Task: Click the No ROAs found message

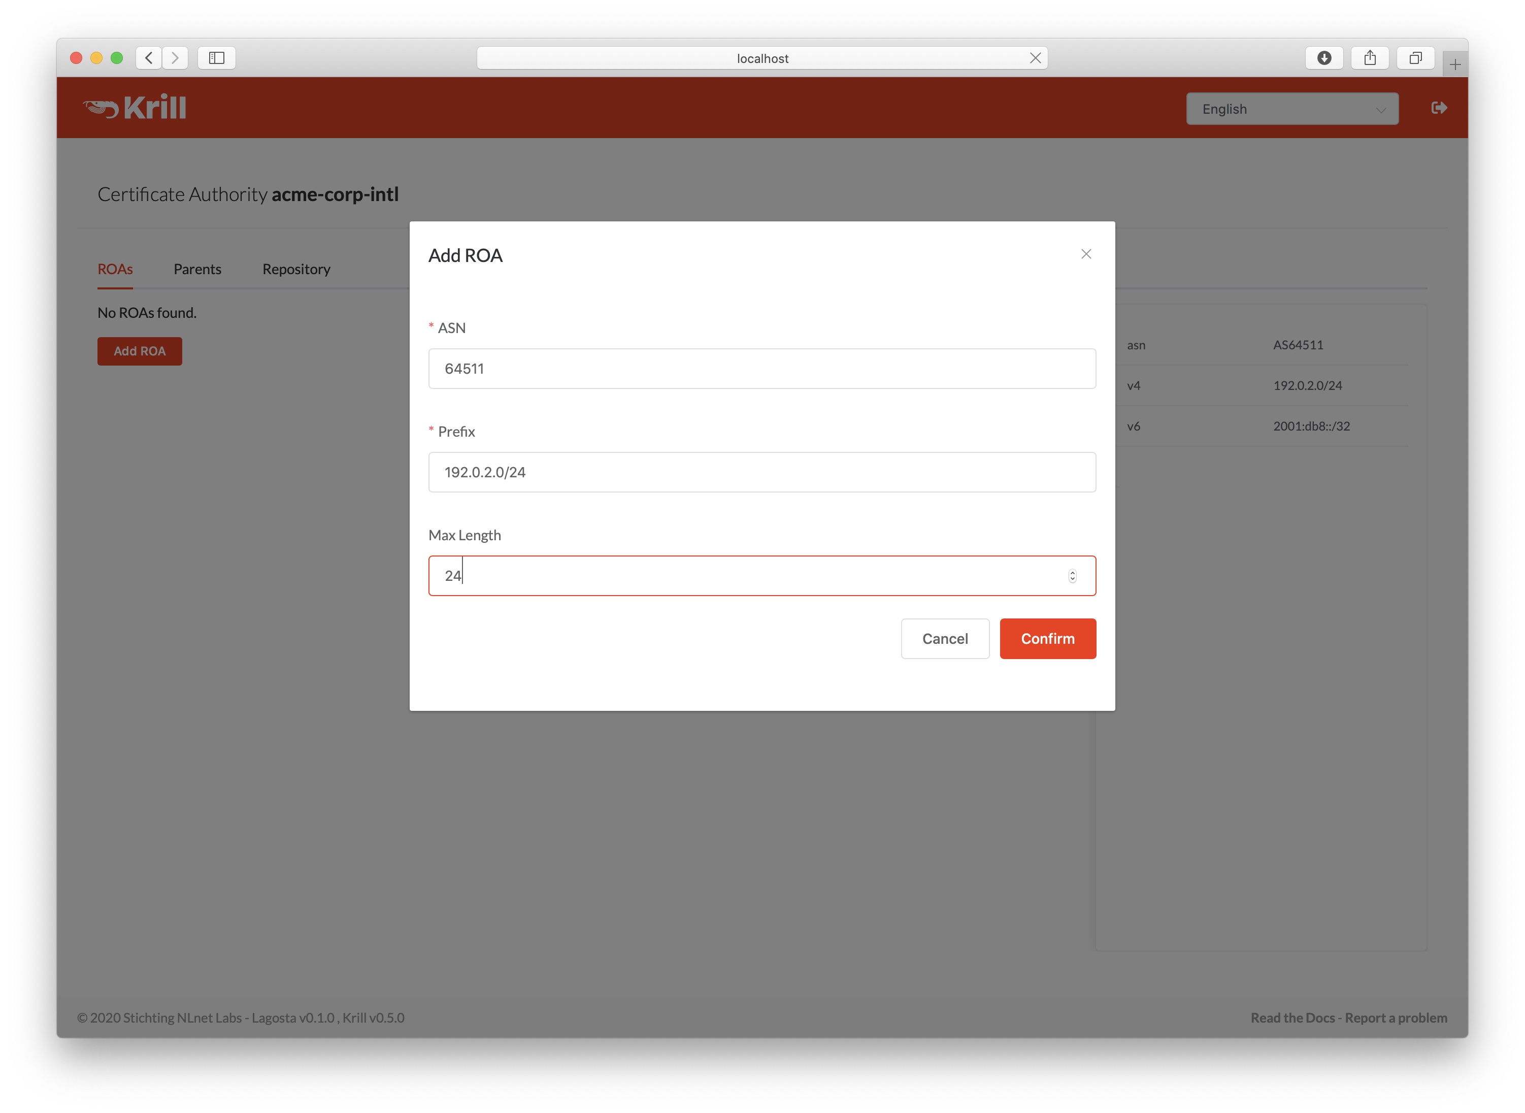Action: click(147, 313)
